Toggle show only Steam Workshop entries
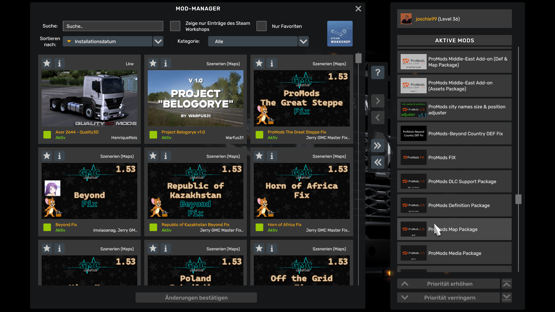 175,26
